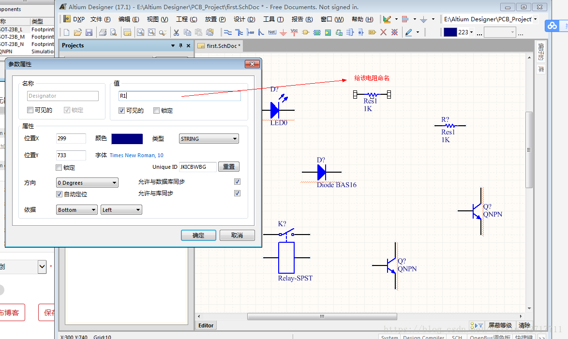The height and width of the screenshot is (339, 568).
Task: Open the 方向 0 Degrees dropdown
Action: click(87, 182)
